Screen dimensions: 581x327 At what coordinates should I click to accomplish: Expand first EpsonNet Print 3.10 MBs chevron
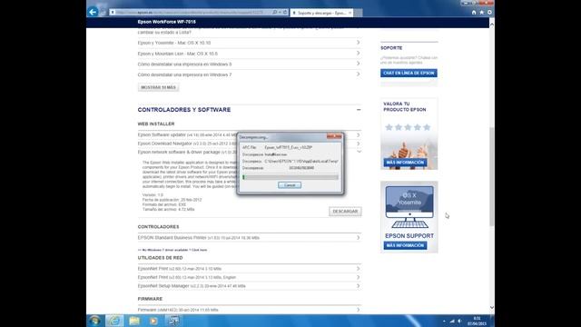click(358, 269)
